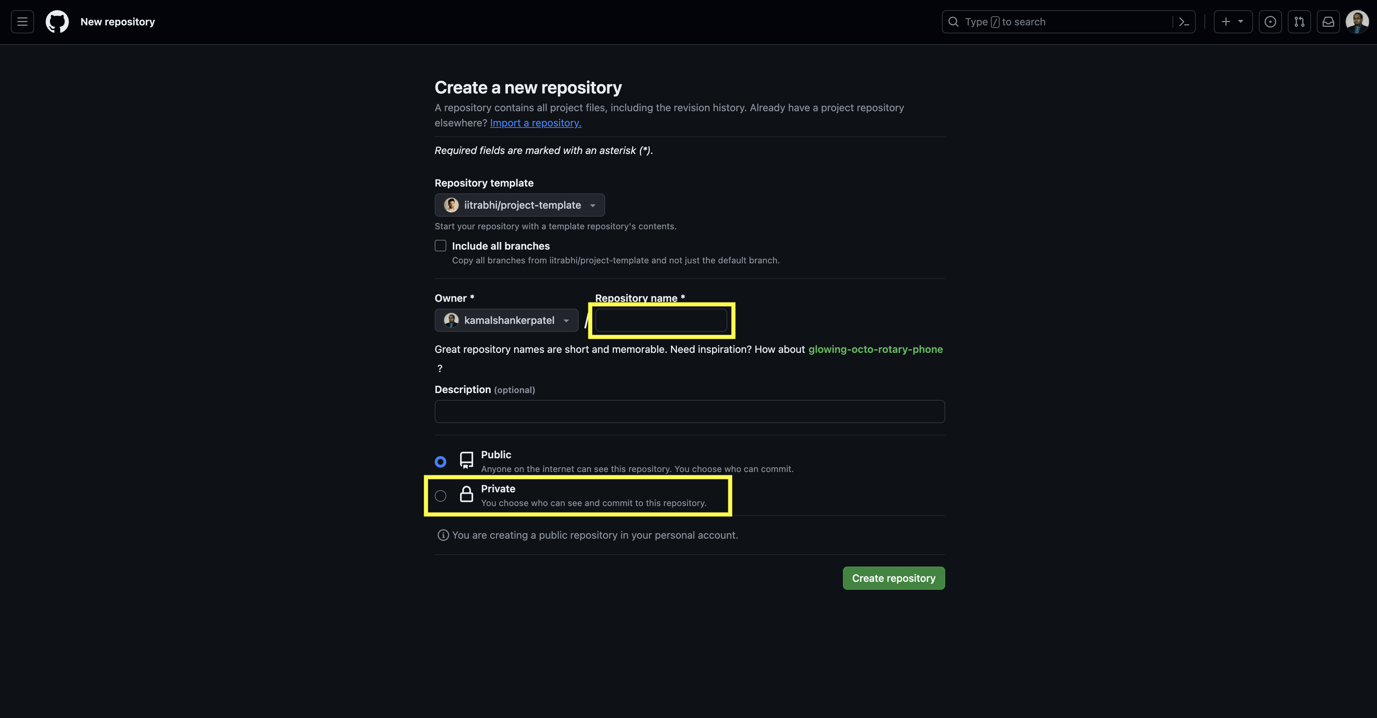
Task: Click into the Description text field
Action: (x=689, y=412)
